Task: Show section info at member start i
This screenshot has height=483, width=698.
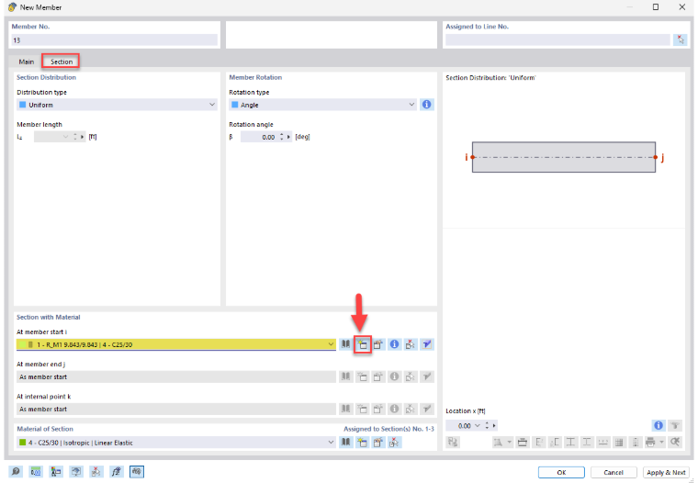Action: pos(394,344)
